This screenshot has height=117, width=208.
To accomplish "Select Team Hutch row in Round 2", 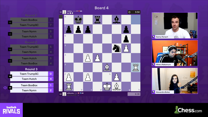I will (32, 58).
